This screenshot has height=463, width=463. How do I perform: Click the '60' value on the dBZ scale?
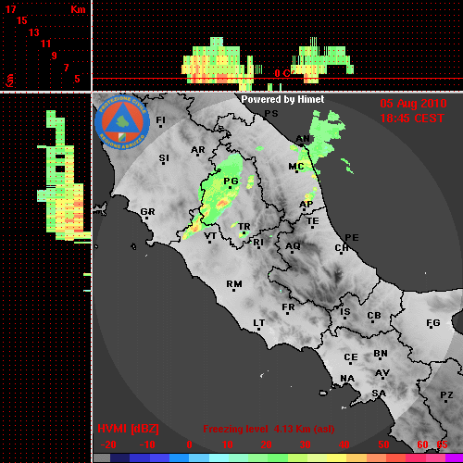(x=422, y=444)
